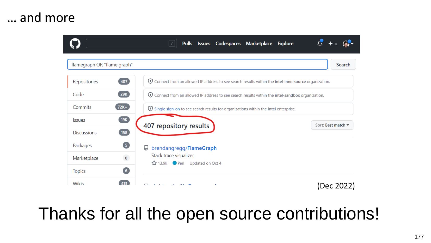The height and width of the screenshot is (243, 431).
Task: Click the star icon on FlameGraph repo
Action: pos(154,163)
